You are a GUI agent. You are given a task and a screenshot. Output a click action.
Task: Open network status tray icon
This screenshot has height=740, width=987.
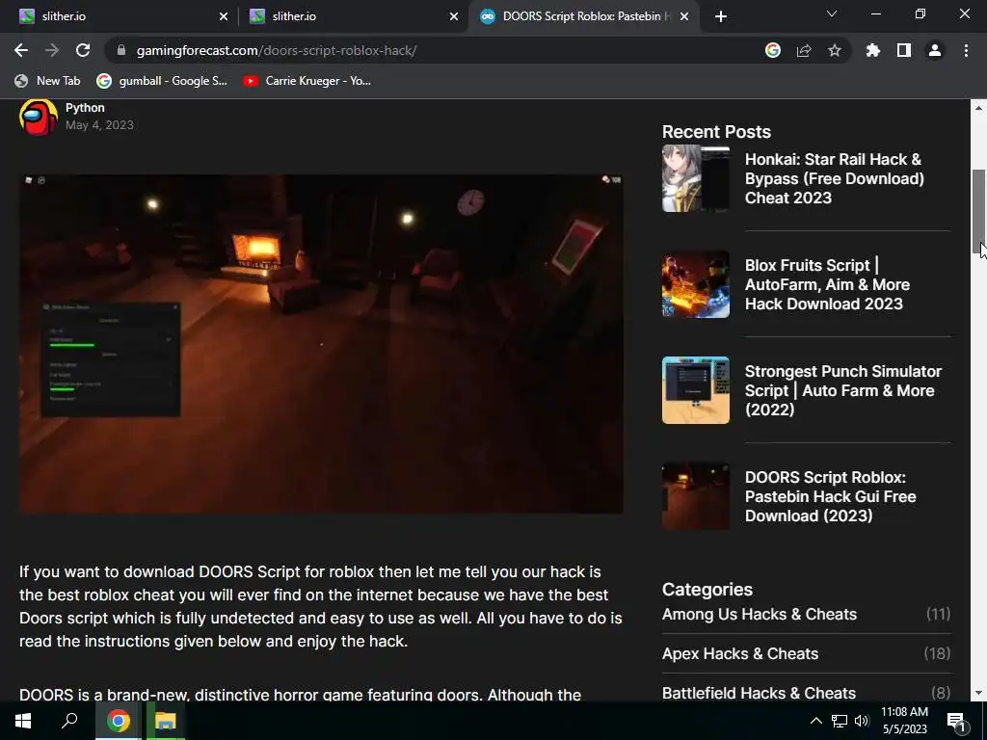pos(840,721)
